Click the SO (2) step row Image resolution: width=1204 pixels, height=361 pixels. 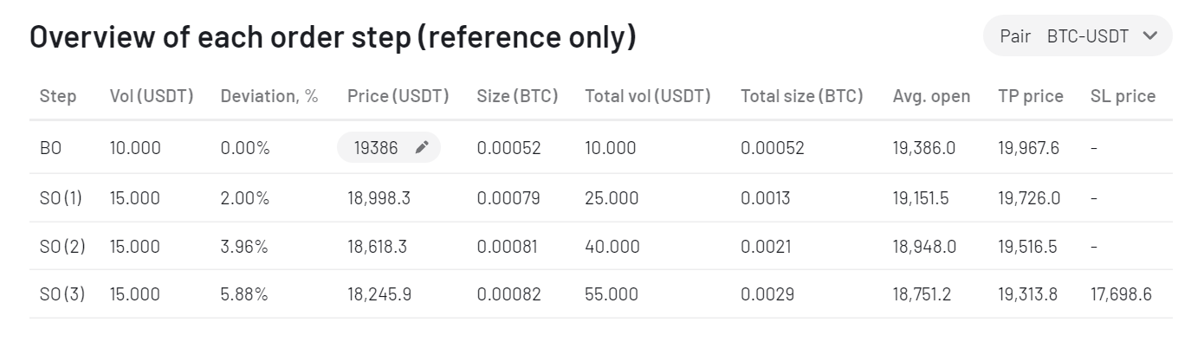[601, 247]
